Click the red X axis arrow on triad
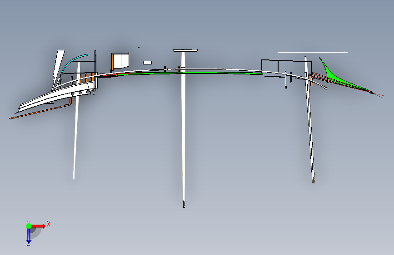The image size is (394, 255). click(x=39, y=226)
